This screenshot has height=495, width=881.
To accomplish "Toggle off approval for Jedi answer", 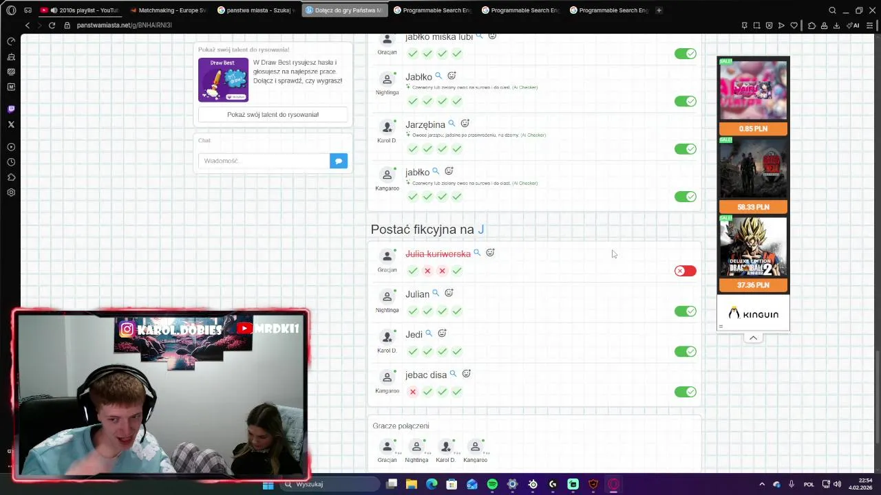I will (x=686, y=351).
